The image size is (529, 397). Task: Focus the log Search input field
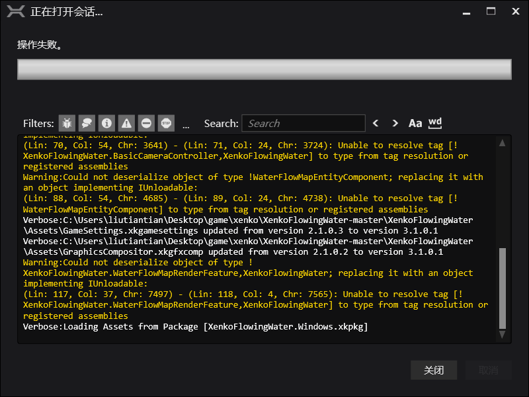[304, 123]
